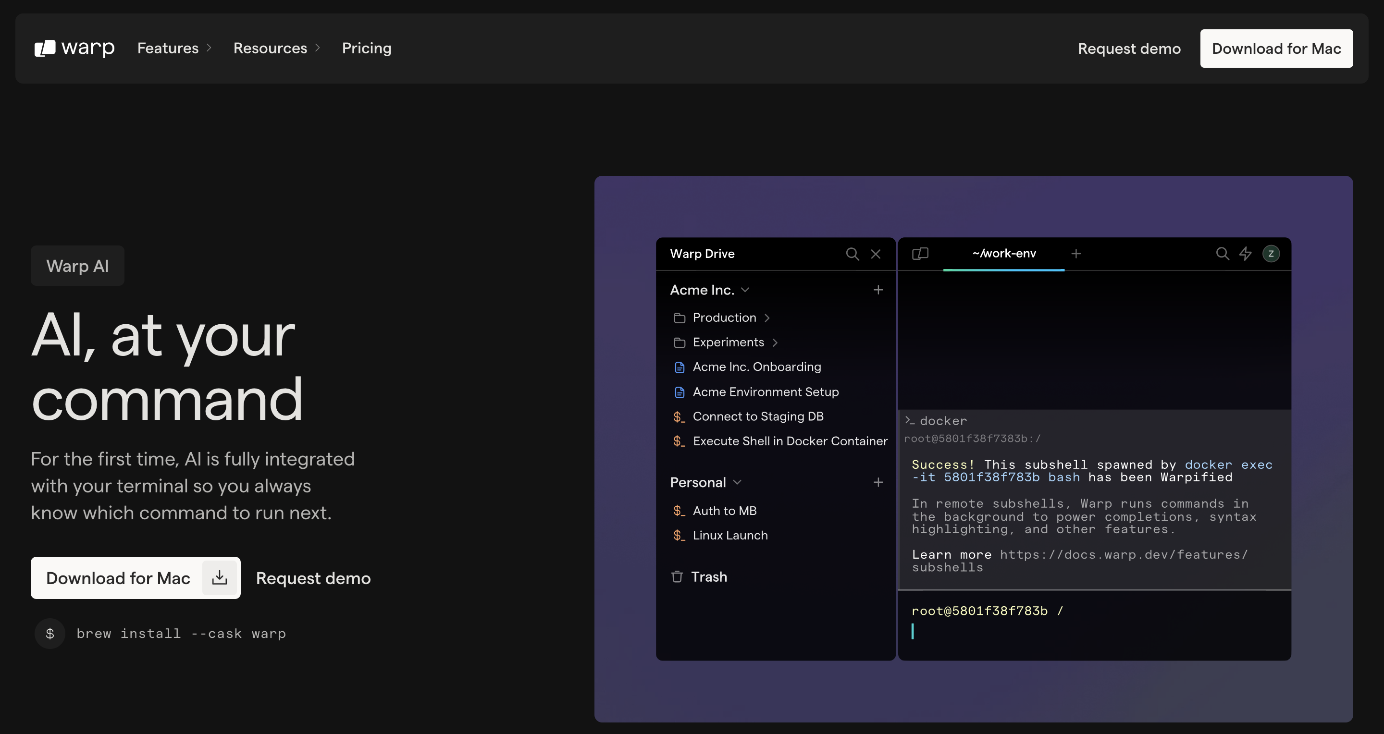Expand the Features navigation menu

tap(174, 49)
